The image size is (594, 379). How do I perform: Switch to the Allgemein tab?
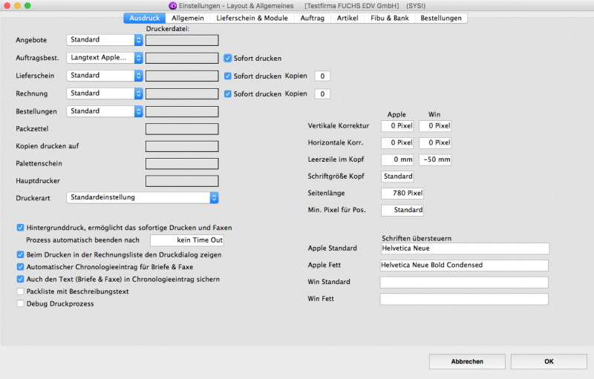point(188,18)
